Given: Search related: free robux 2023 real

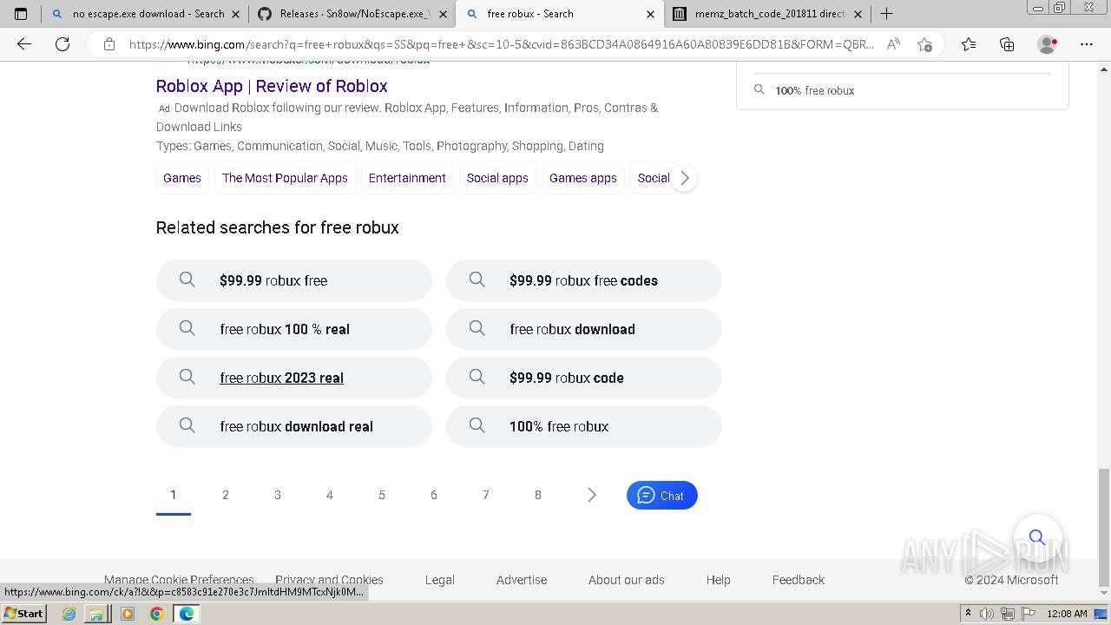Looking at the screenshot, I should tap(294, 378).
